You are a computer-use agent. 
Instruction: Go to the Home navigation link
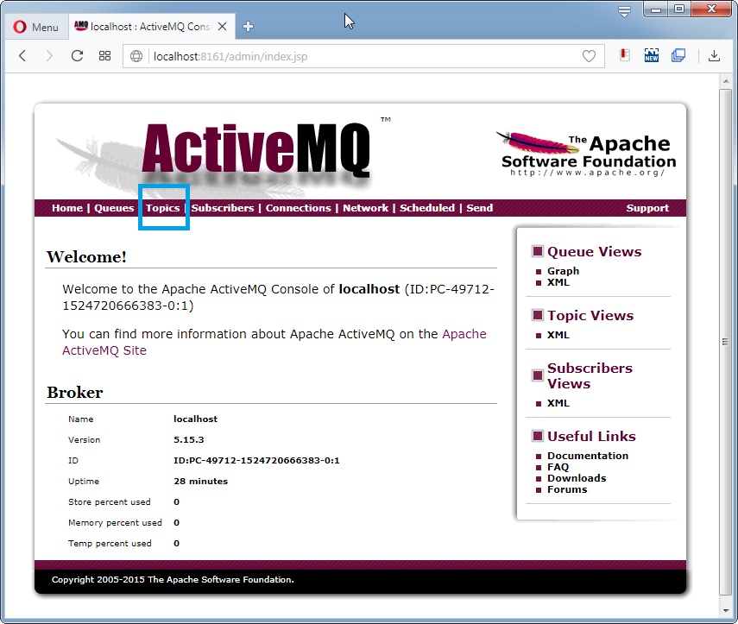point(67,208)
